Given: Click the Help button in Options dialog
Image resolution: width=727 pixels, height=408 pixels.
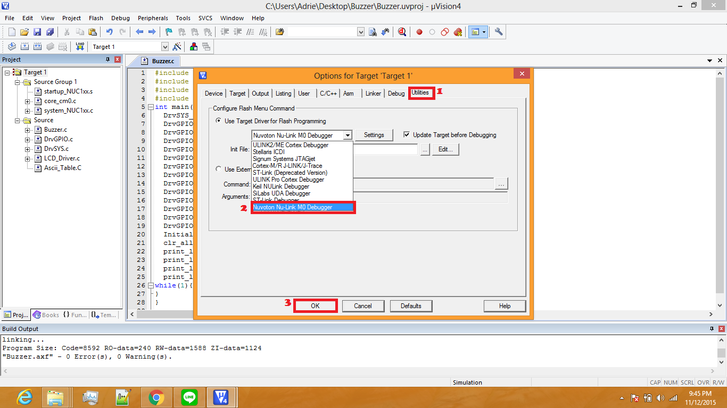Looking at the screenshot, I should 505,306.
